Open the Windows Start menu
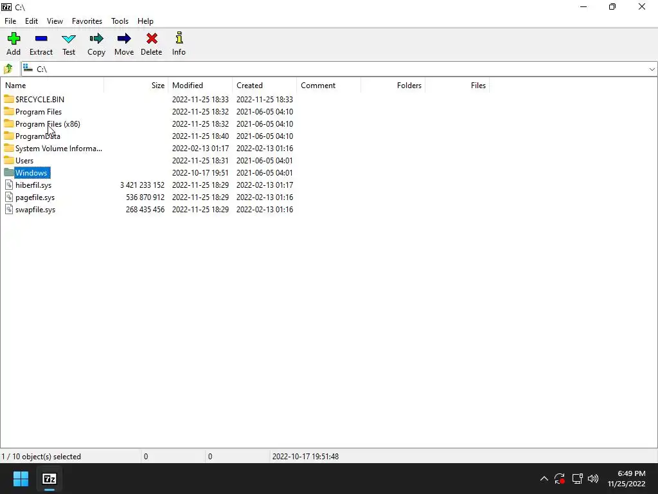Image resolution: width=658 pixels, height=494 pixels. (21, 479)
